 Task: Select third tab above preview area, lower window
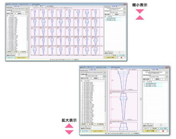coord(132,69)
